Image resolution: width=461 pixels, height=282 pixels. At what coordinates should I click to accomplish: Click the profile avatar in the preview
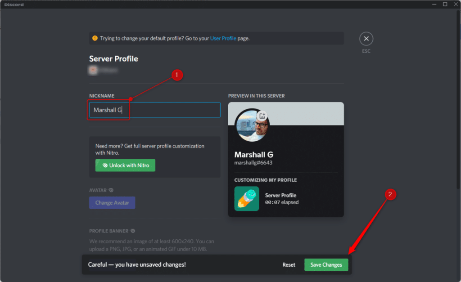coord(252,125)
